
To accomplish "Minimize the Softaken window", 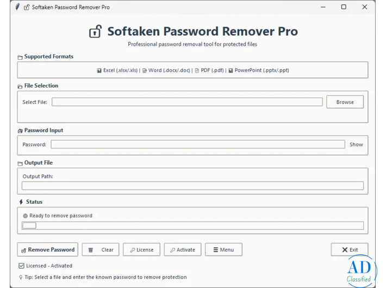I will (323, 7).
